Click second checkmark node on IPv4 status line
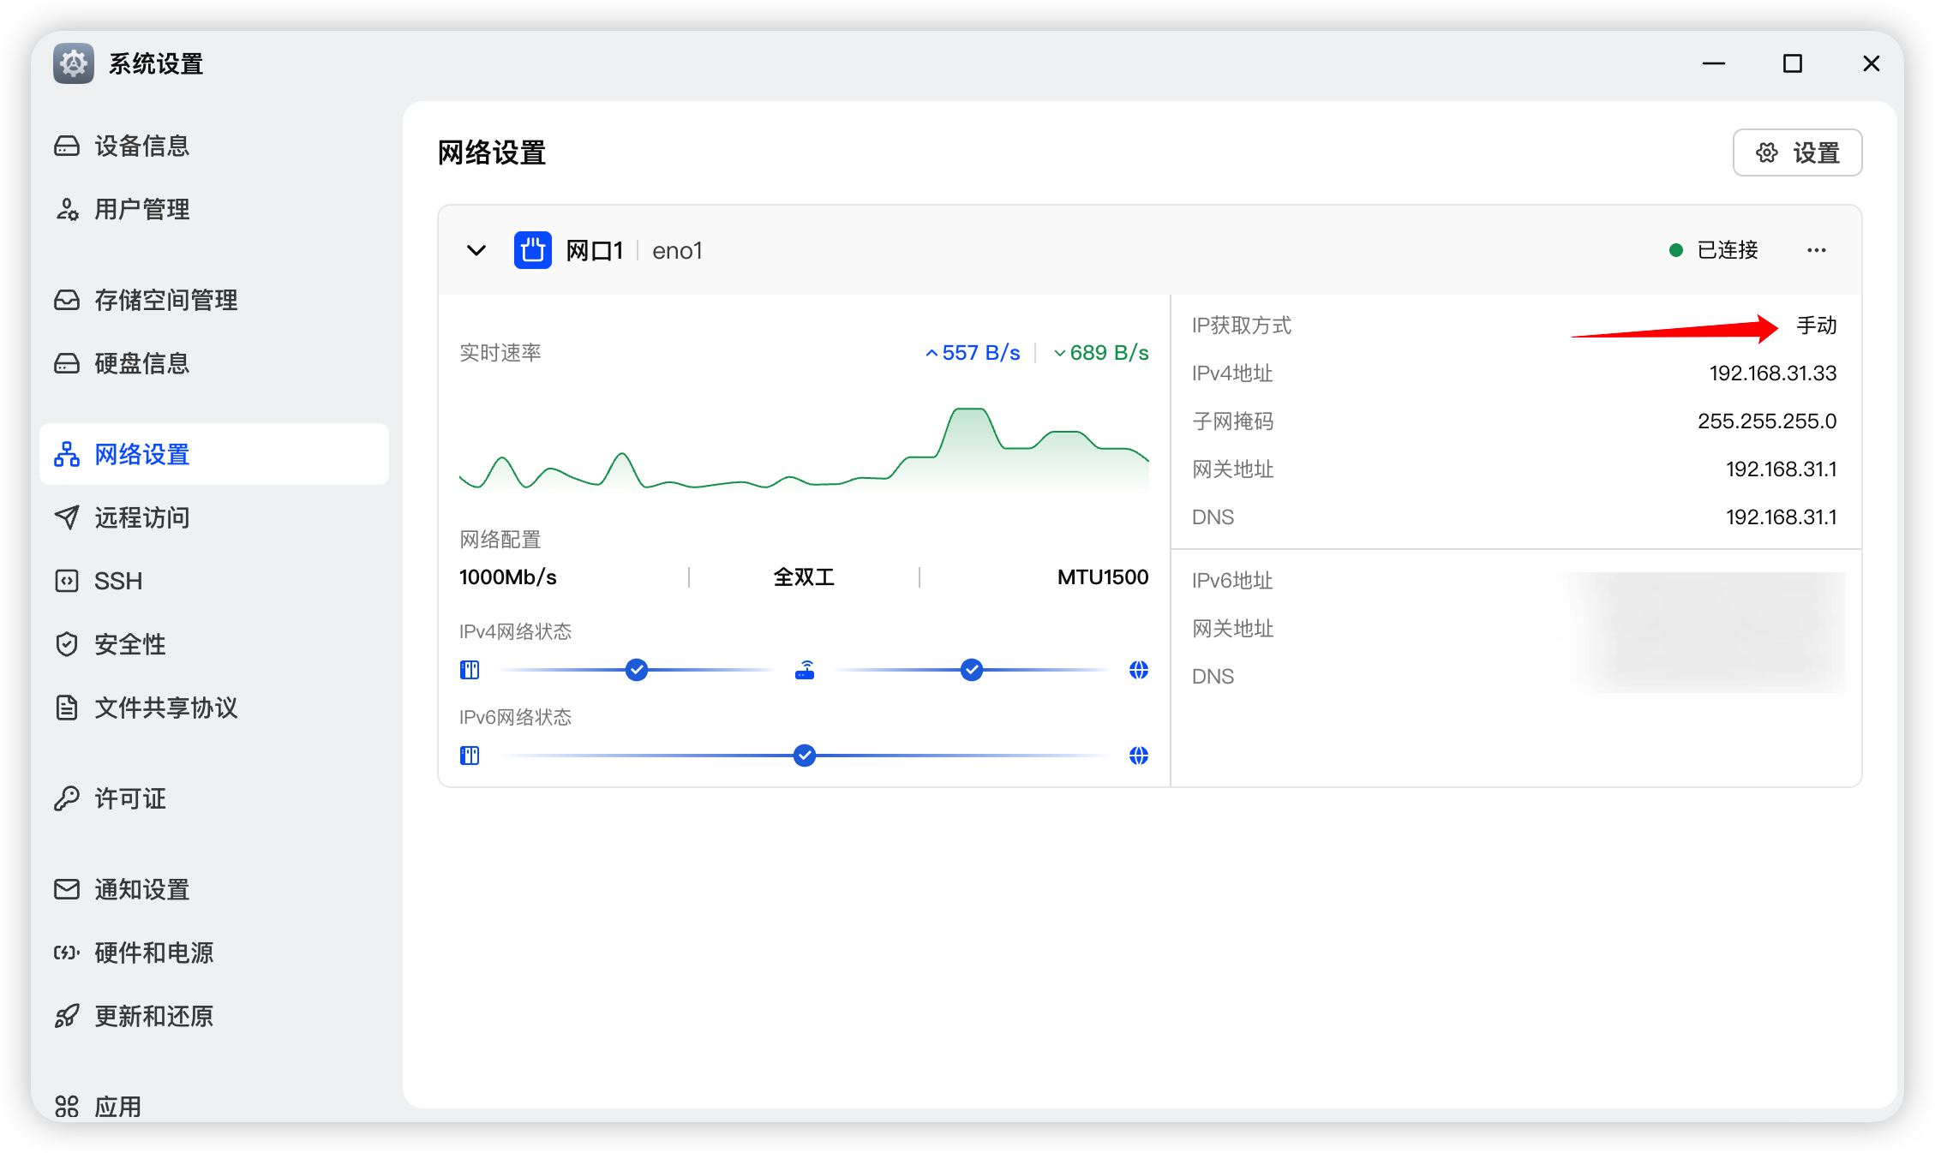 pyautogui.click(x=971, y=670)
